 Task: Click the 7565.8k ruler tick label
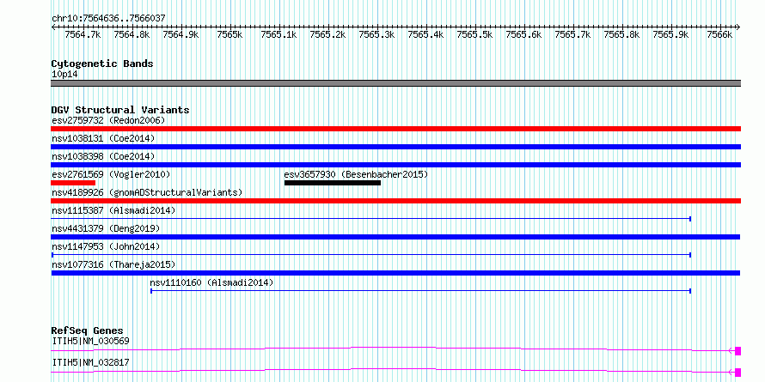(x=622, y=34)
